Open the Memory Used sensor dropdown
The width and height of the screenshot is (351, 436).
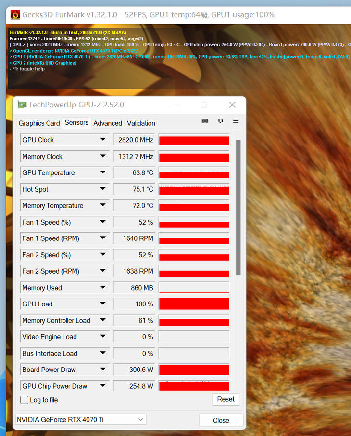pos(103,287)
